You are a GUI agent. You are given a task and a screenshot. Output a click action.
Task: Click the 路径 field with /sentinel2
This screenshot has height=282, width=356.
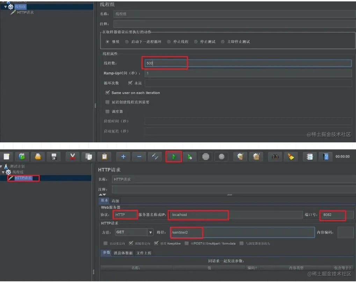pyautogui.click(x=242, y=232)
